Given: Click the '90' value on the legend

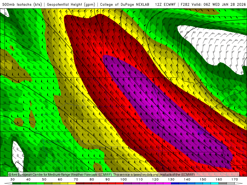Looking at the screenshot, I should click(108, 179).
